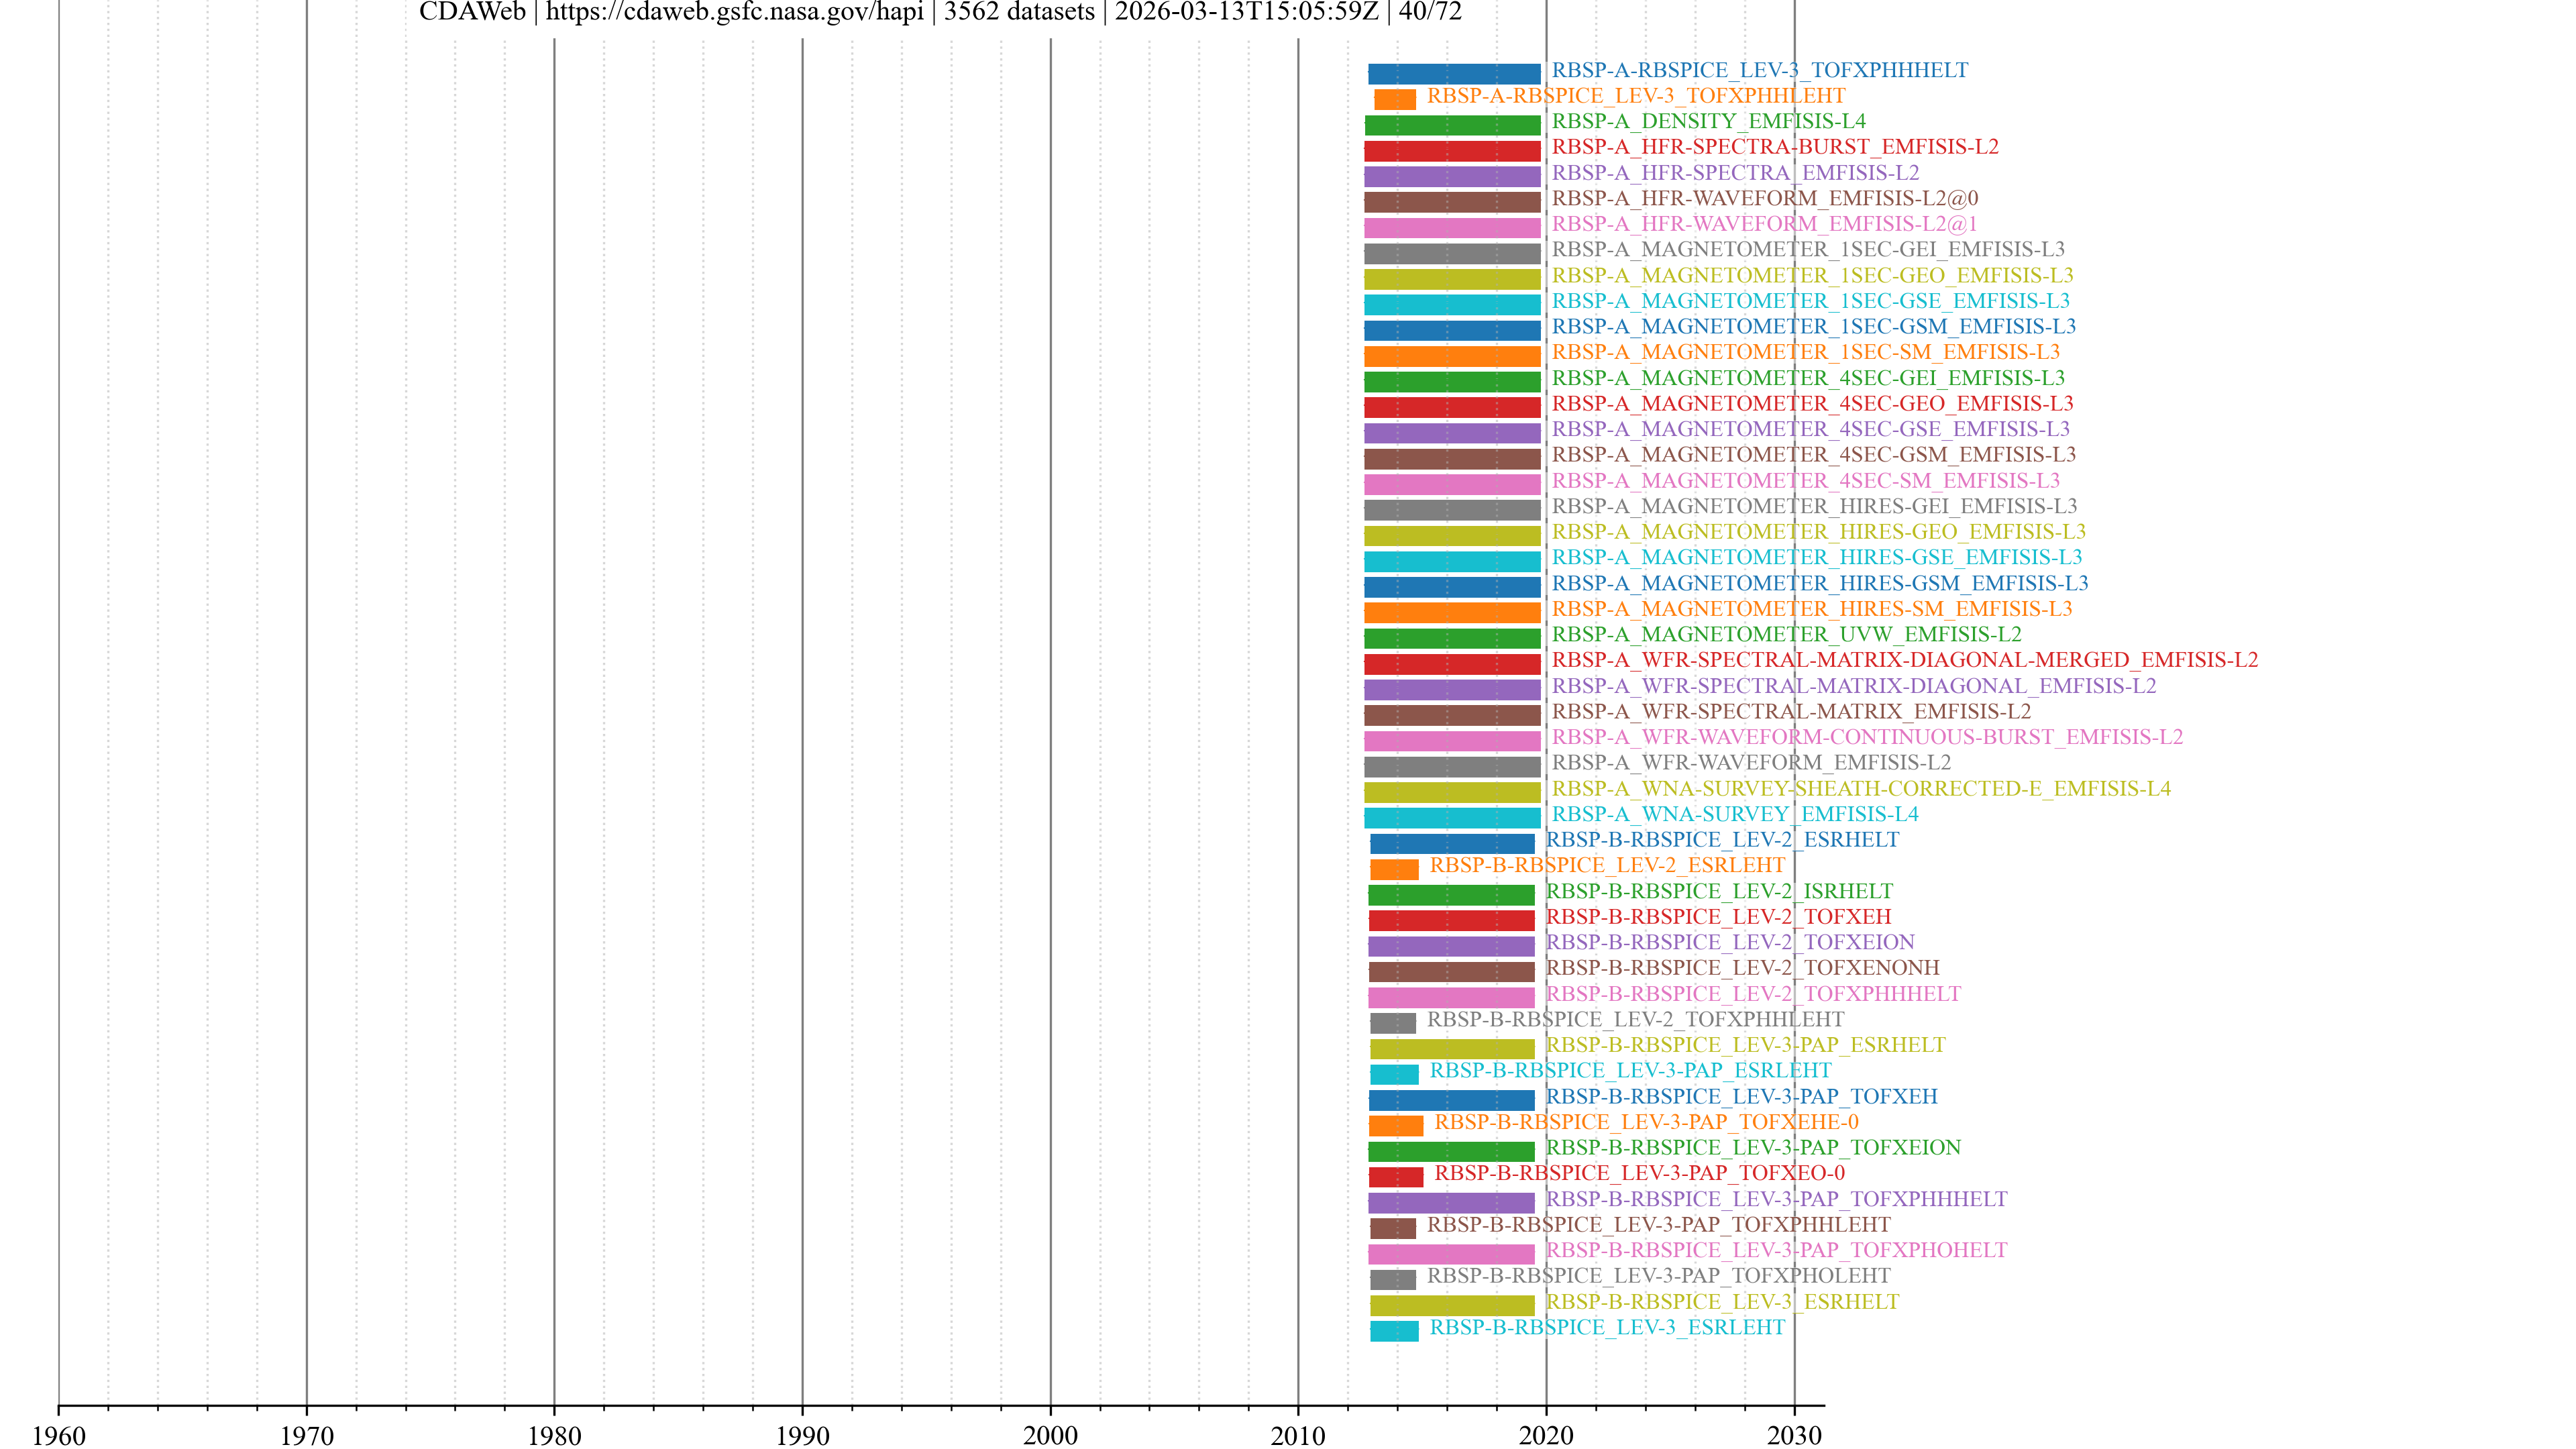Click the 1970 tick label on the axis
Image resolution: width=2576 pixels, height=1449 pixels.
[306, 1436]
